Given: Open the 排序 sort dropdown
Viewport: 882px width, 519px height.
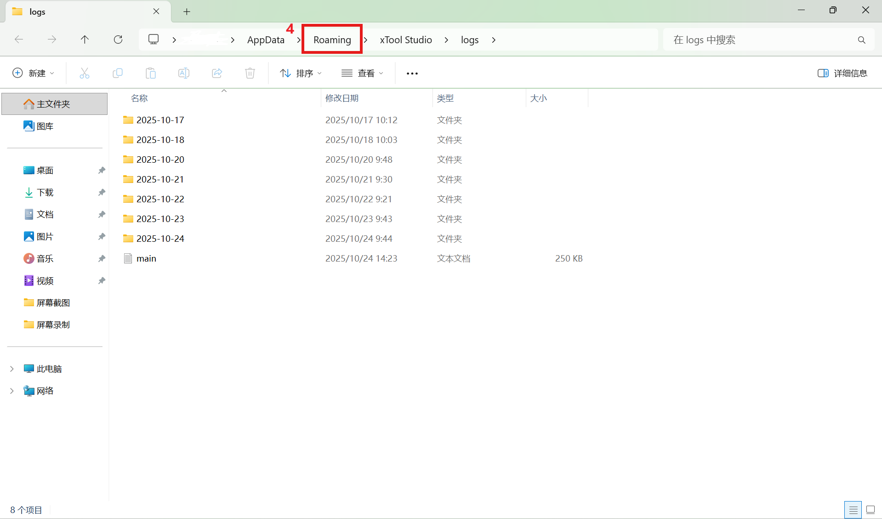Looking at the screenshot, I should point(301,73).
